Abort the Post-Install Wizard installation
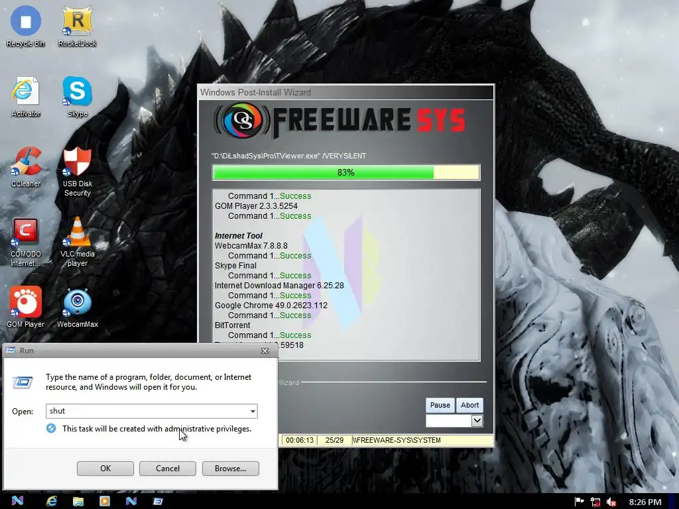679x509 pixels. tap(470, 405)
